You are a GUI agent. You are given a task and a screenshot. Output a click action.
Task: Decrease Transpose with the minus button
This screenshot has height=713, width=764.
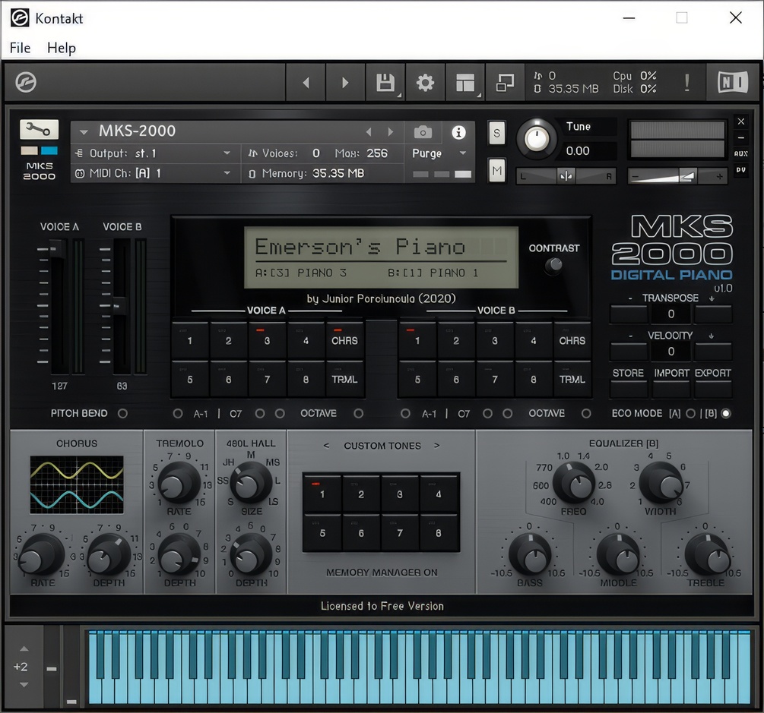(x=629, y=314)
